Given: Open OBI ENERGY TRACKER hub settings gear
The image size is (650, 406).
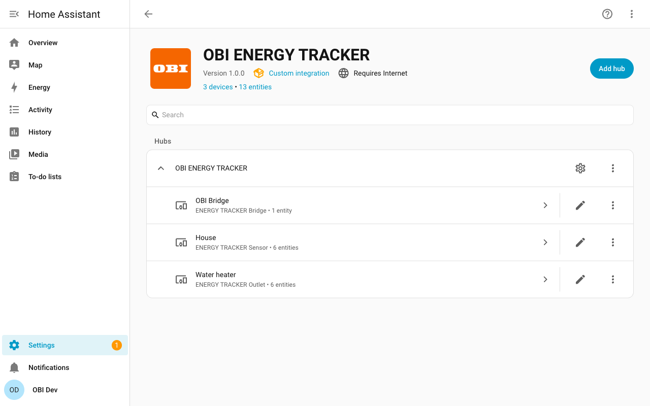Looking at the screenshot, I should click(580, 168).
